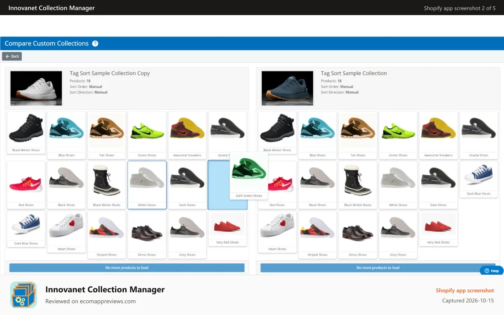Select highlighted White Shoes in left collection
Image resolution: width=504 pixels, height=315 pixels.
(x=147, y=185)
